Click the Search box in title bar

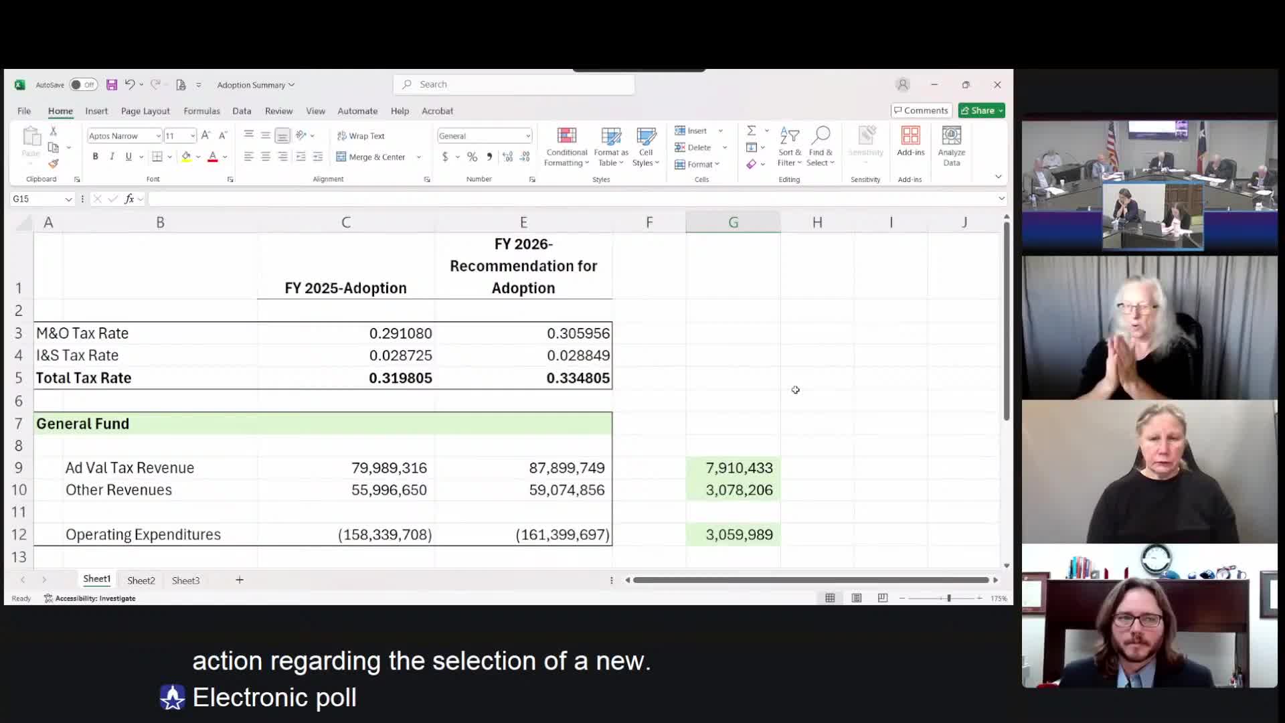(513, 84)
